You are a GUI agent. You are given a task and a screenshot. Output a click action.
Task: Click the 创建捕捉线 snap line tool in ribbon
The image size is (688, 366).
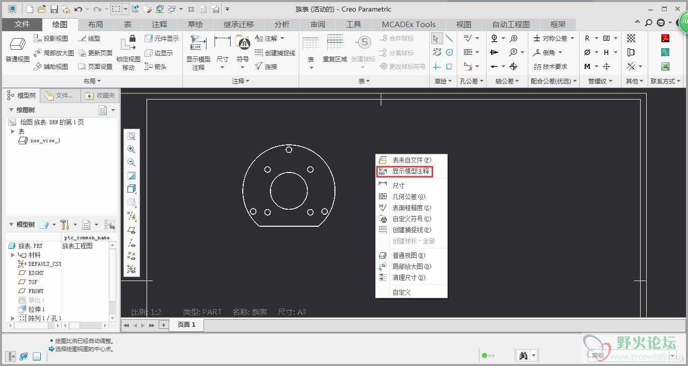coord(275,53)
